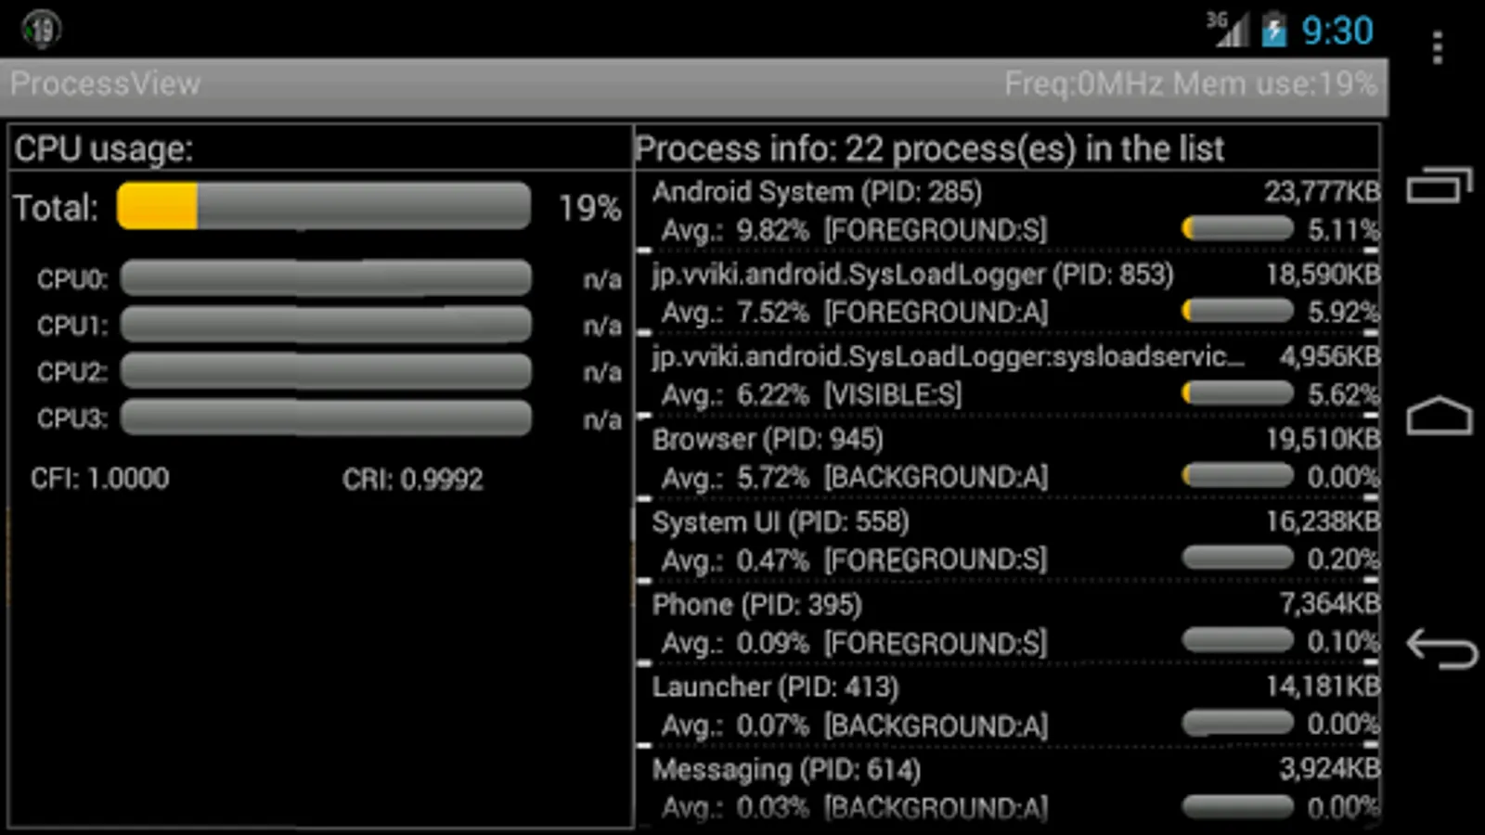Tap the Browser 0.00% usage bar
This screenshot has height=835, width=1485.
click(x=1237, y=476)
